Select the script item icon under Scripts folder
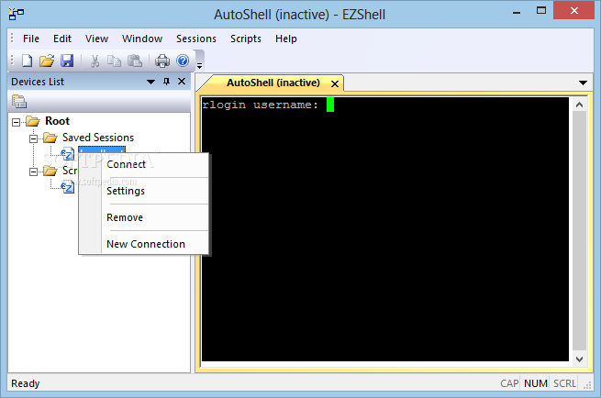Screen dimensions: 601x398 point(68,187)
